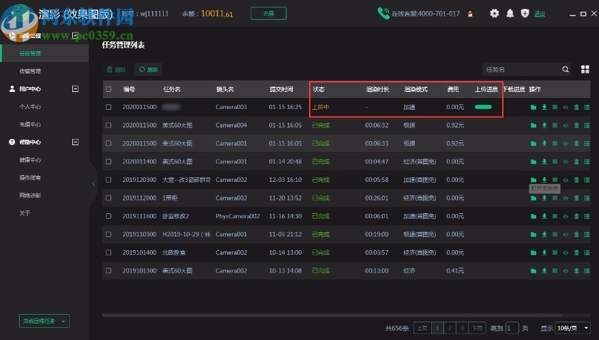The image size is (599, 340).
Task: Preview the 10-13 14:08 task
Action: coord(566,271)
